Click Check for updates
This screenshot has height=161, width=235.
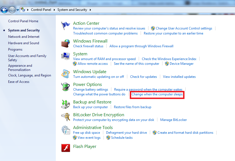point(143,77)
